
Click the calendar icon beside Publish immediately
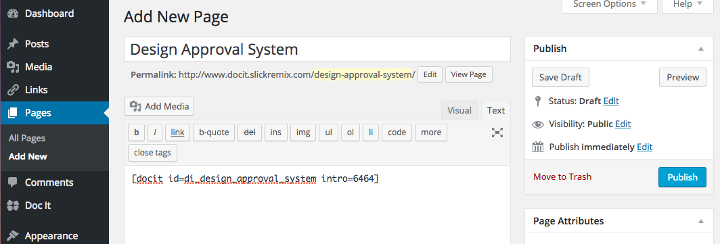pyautogui.click(x=538, y=147)
